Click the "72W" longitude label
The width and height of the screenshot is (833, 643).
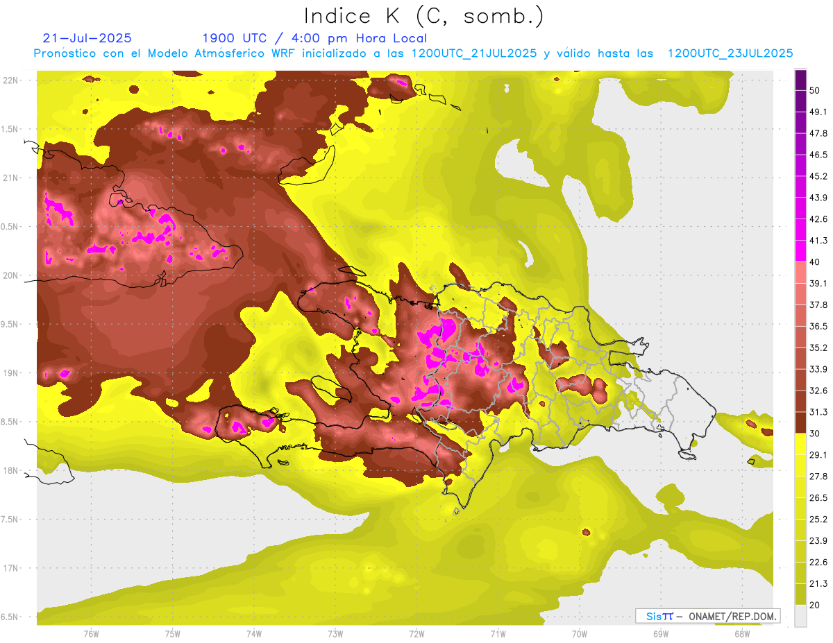pos(416,633)
